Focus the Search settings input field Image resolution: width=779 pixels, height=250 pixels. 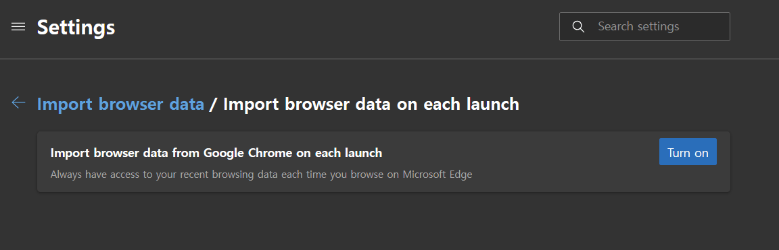point(644,27)
